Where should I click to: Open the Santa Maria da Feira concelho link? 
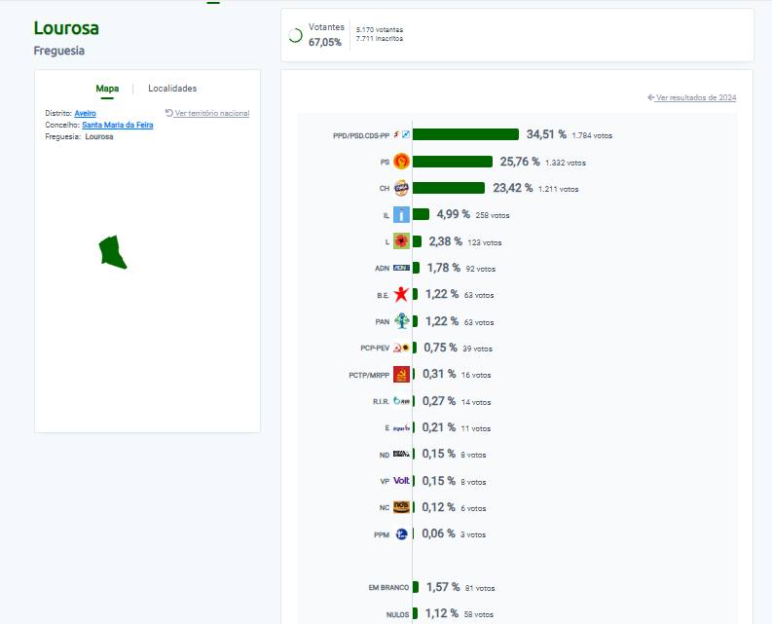118,126
